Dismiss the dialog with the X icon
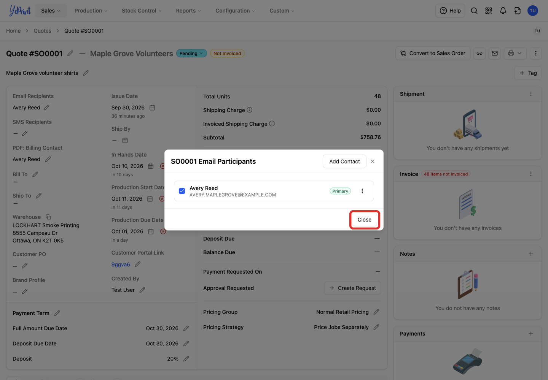Image resolution: width=548 pixels, height=380 pixels. [373, 161]
